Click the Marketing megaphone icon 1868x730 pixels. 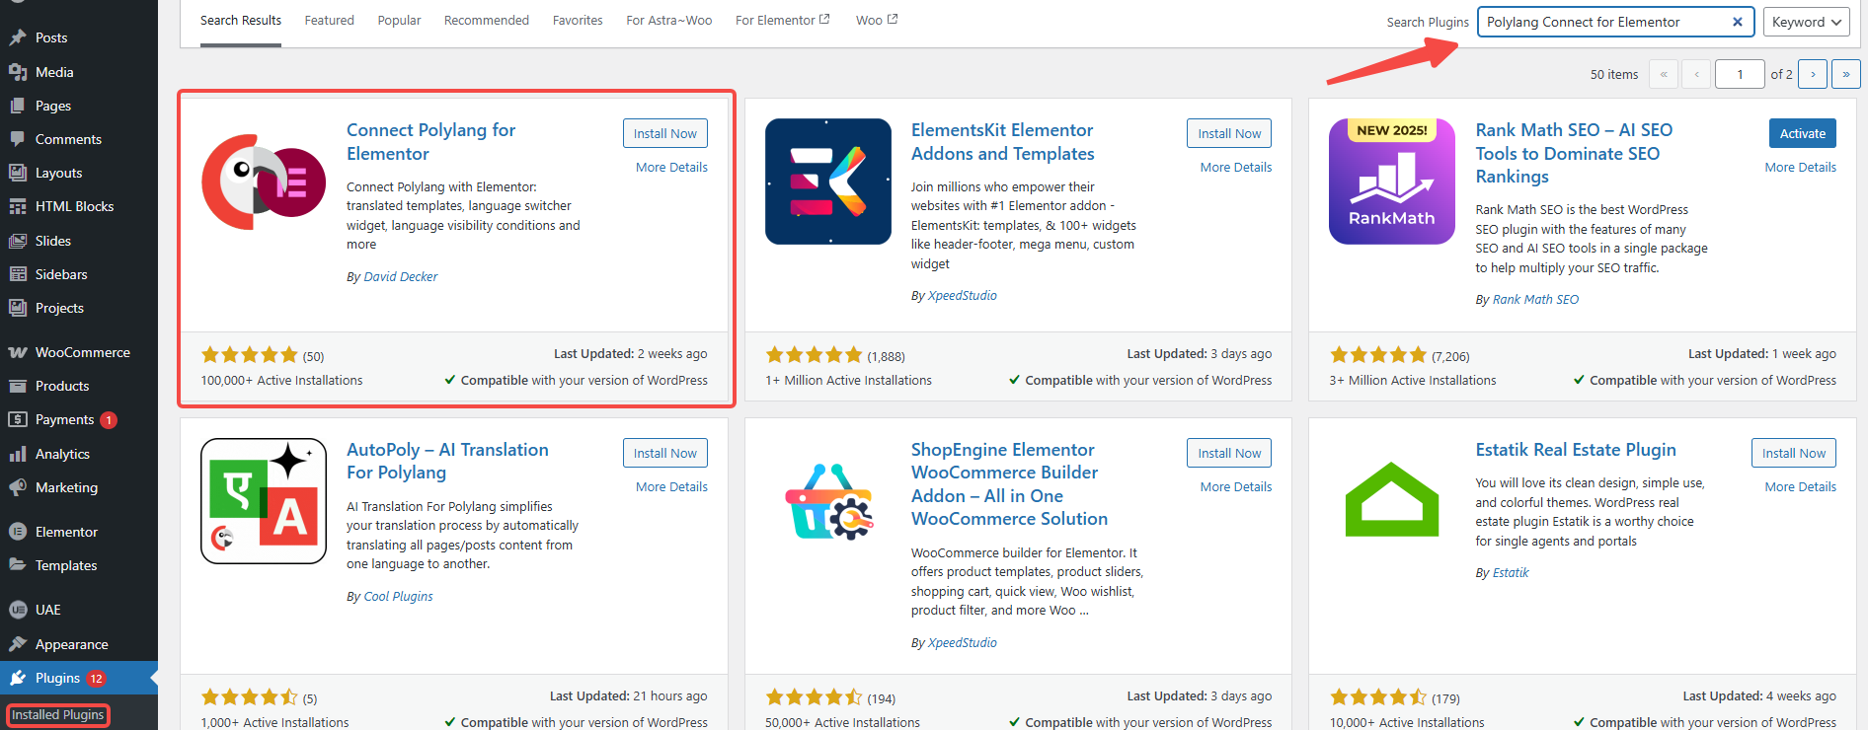18,487
